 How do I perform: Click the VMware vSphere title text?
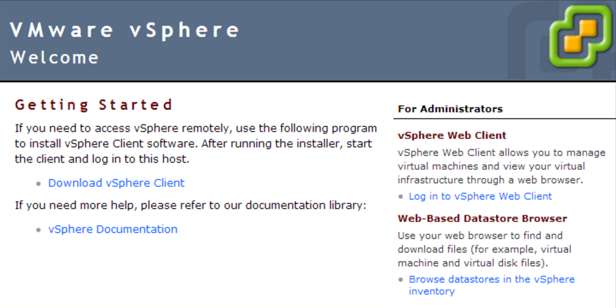(125, 30)
